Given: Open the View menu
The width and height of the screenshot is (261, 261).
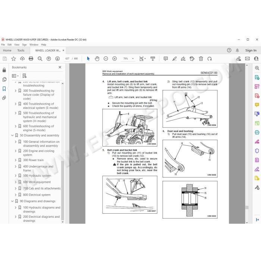Looking at the screenshot, I should click(17, 45).
